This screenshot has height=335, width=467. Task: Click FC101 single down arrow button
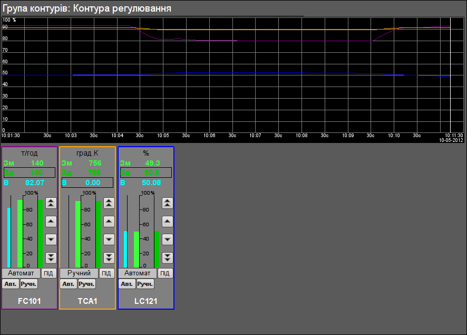point(51,240)
